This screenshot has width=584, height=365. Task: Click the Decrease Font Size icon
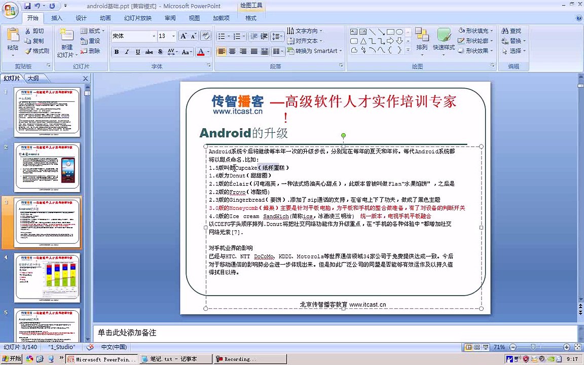point(193,36)
